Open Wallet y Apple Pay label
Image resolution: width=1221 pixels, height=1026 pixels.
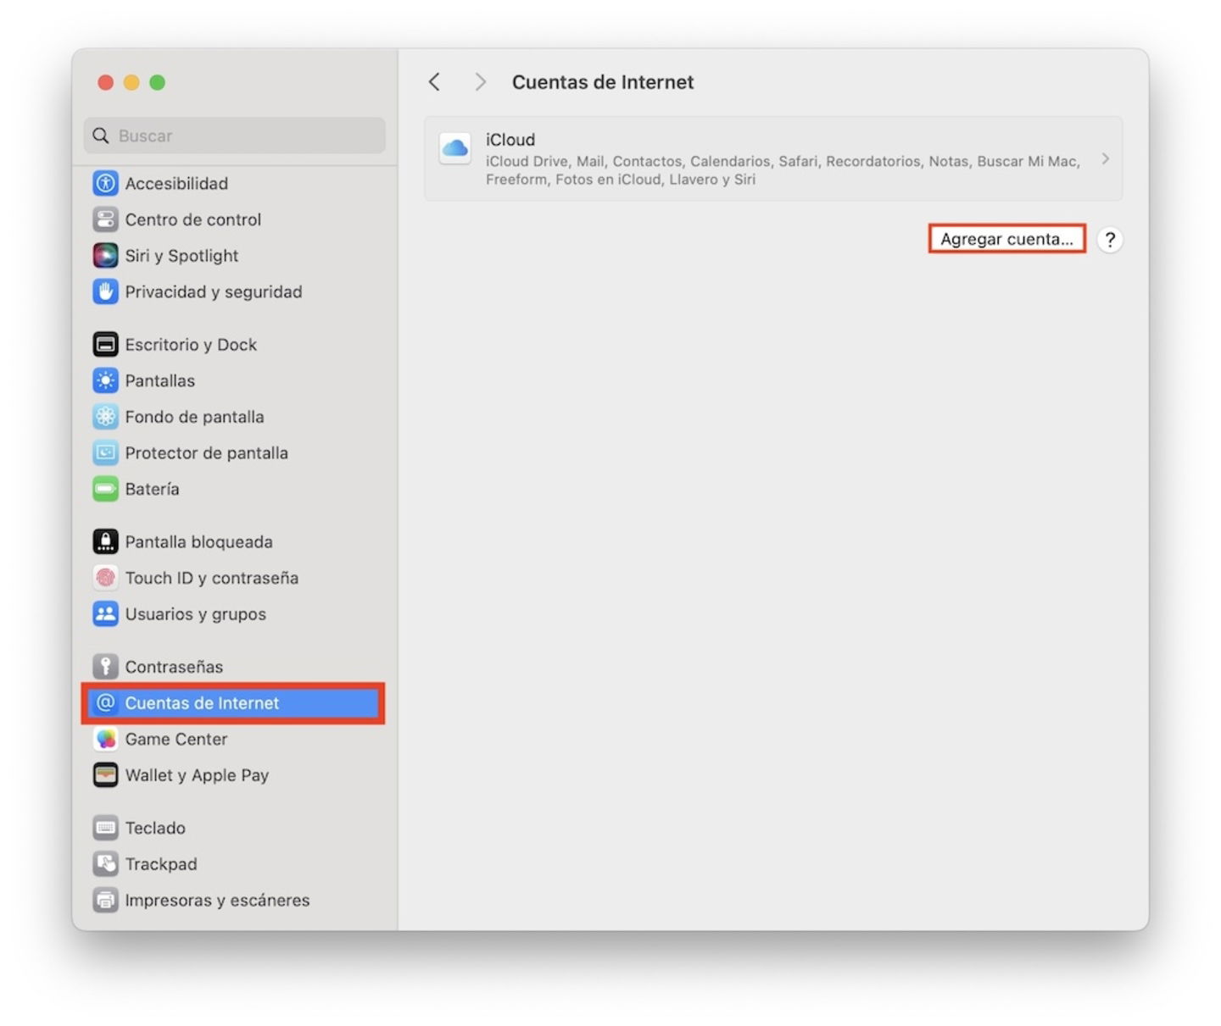197,775
